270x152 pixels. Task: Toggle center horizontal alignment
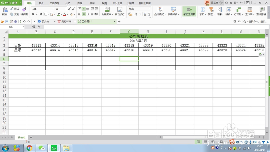pyautogui.click(x=84, y=14)
